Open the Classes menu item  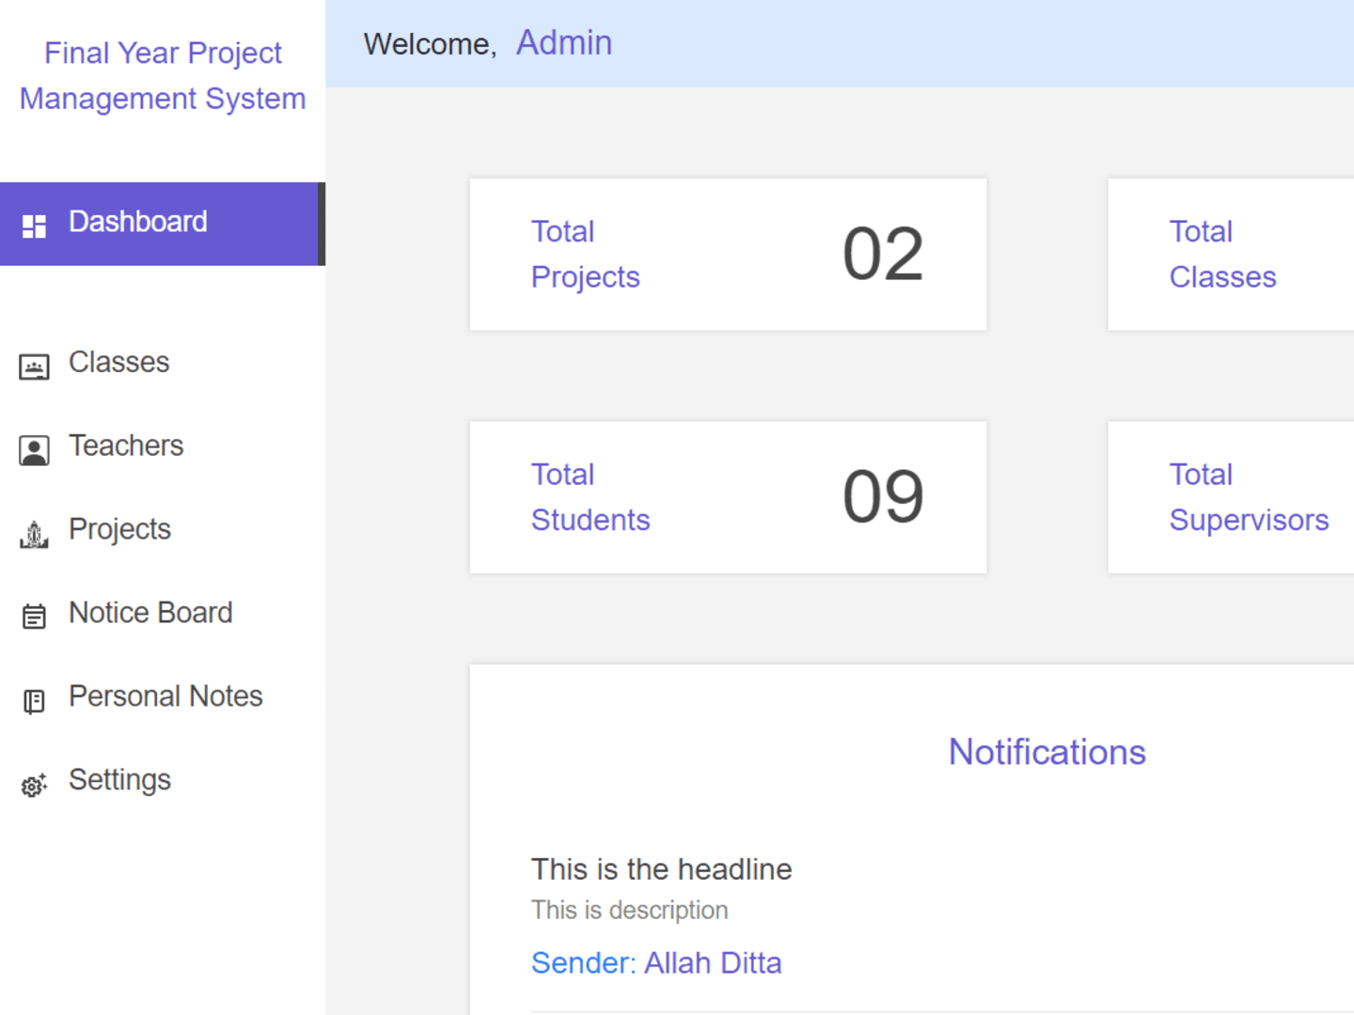pyautogui.click(x=163, y=363)
